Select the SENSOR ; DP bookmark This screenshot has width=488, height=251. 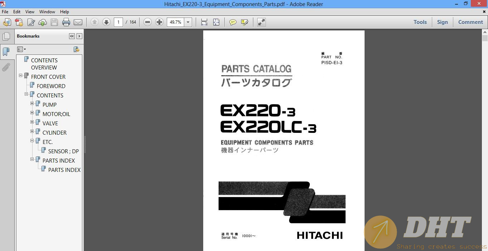click(x=63, y=151)
